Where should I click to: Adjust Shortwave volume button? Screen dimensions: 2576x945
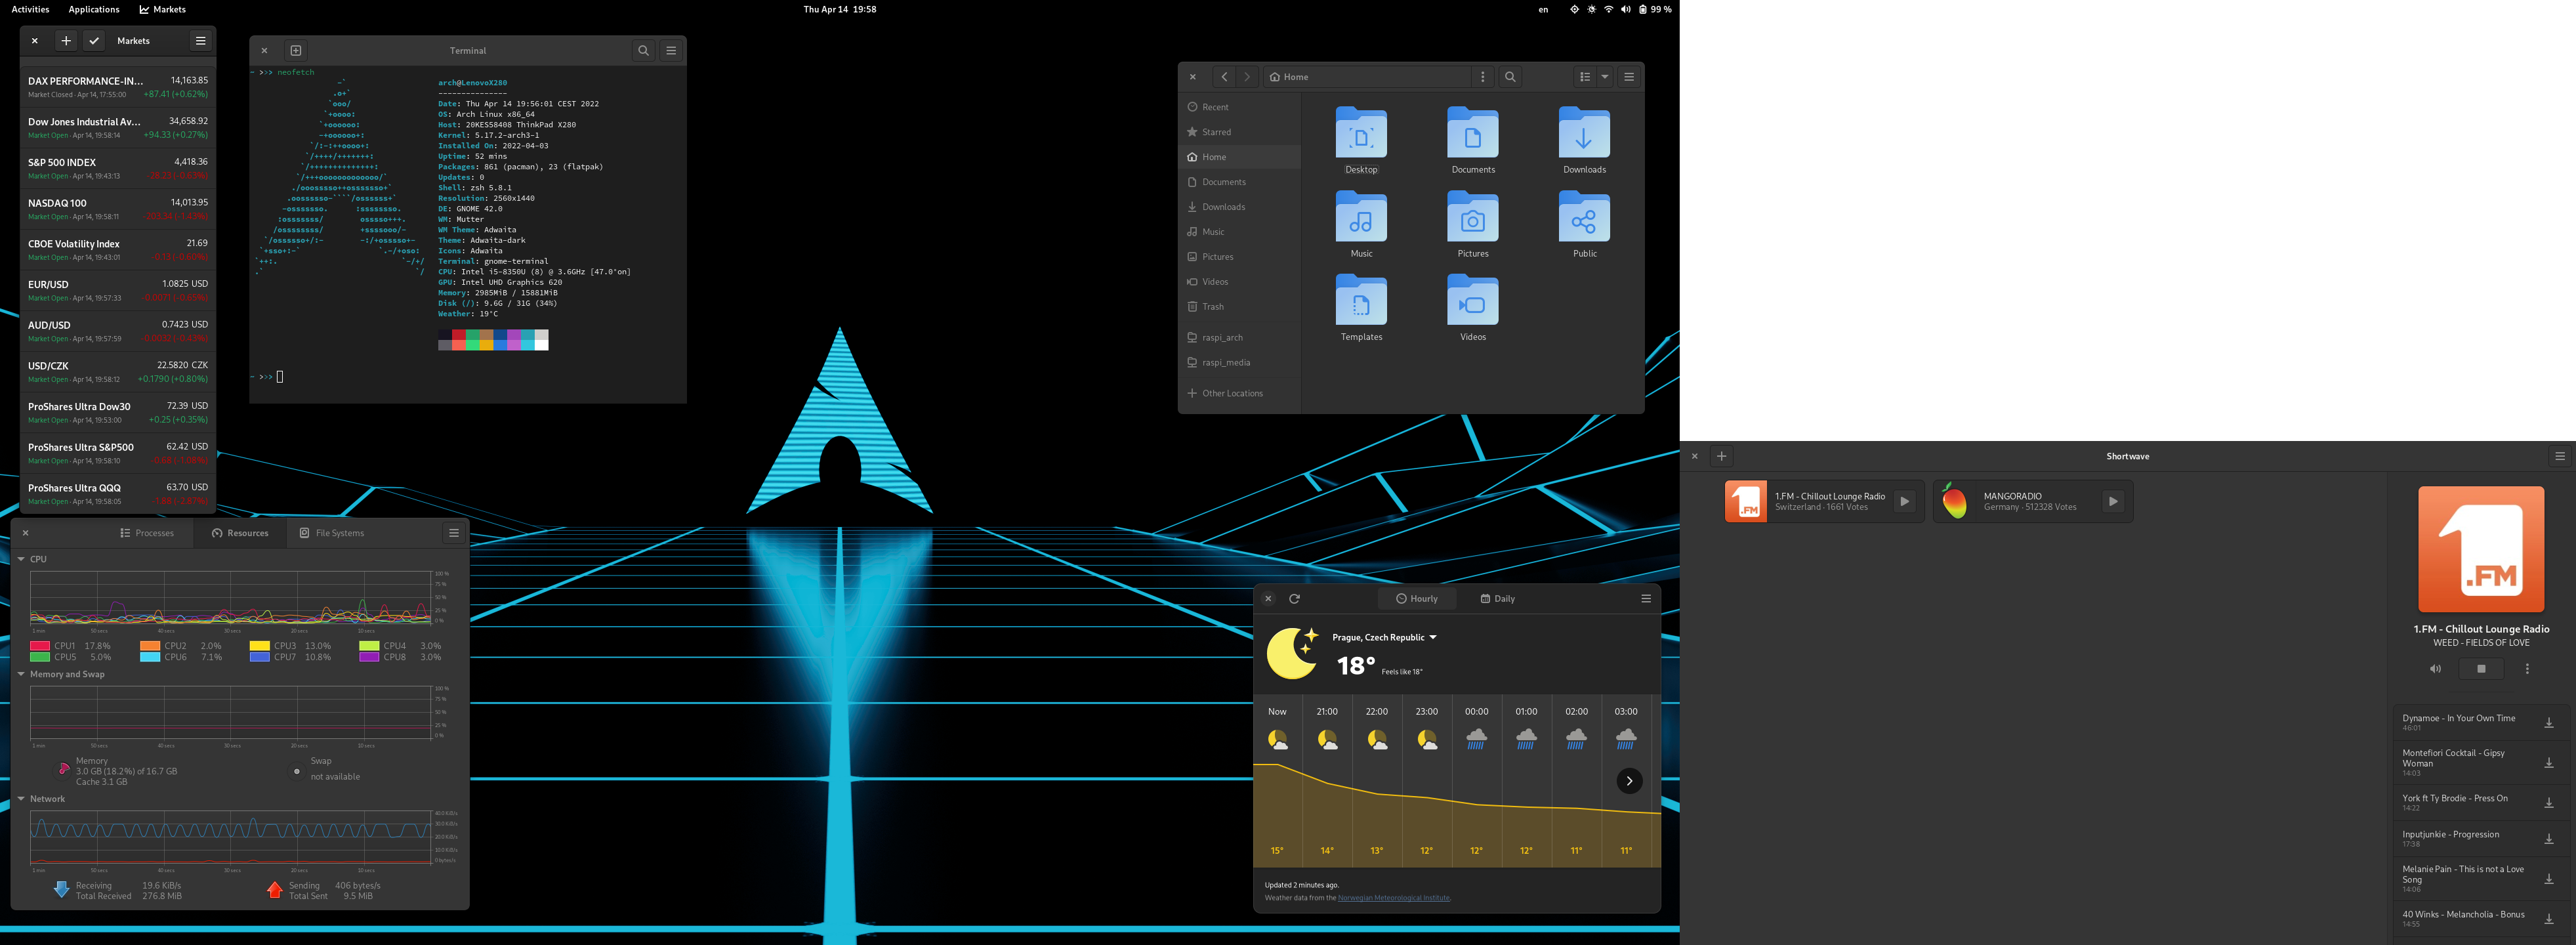tap(2435, 669)
